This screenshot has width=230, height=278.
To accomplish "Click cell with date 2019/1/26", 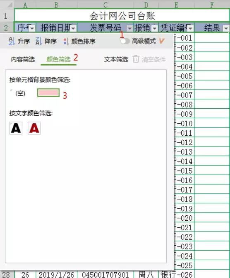I will [57, 274].
